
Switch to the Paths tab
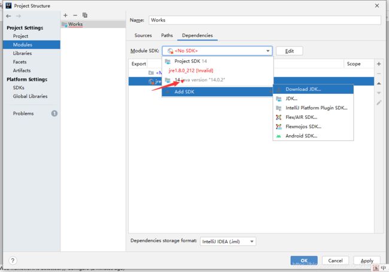[x=167, y=35]
